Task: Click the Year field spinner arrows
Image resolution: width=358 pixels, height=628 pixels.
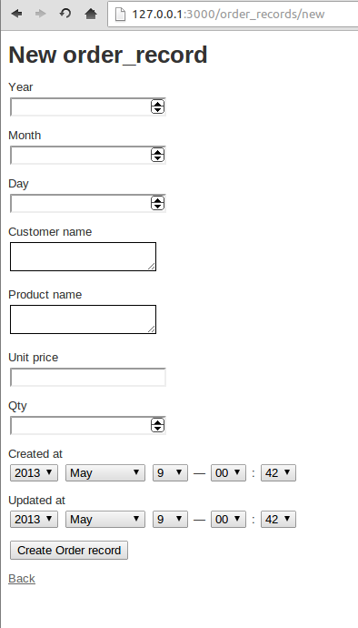Action: coord(157,106)
